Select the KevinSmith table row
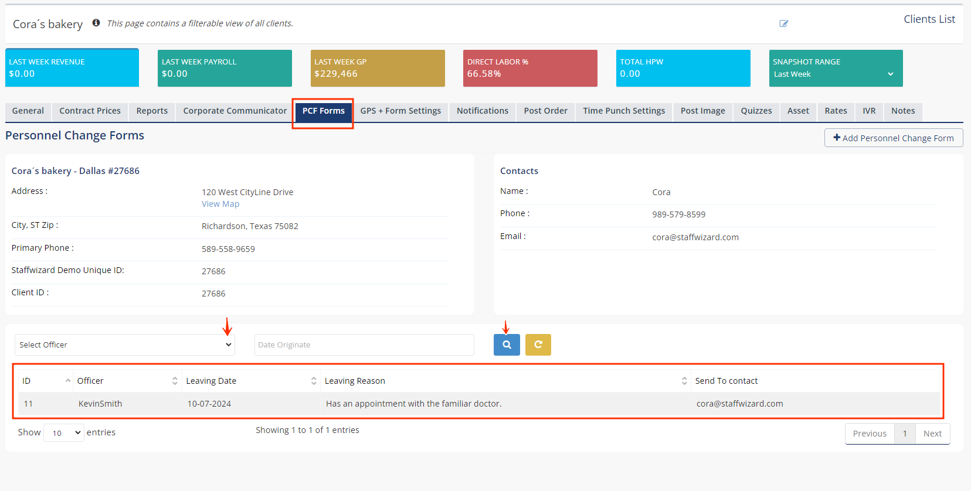This screenshot has height=491, width=971. click(x=100, y=404)
